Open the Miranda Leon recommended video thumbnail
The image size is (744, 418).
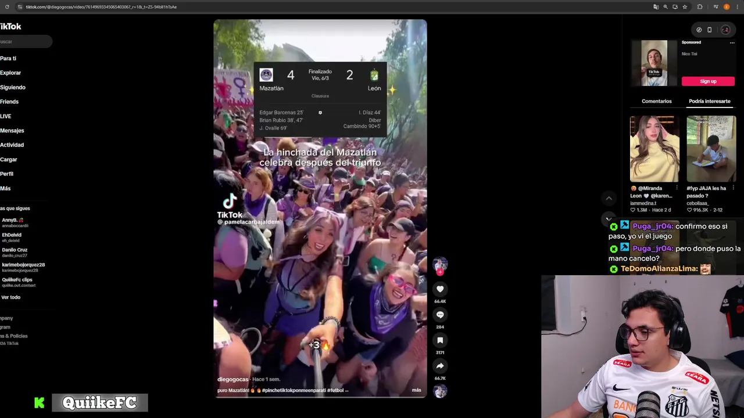(654, 149)
